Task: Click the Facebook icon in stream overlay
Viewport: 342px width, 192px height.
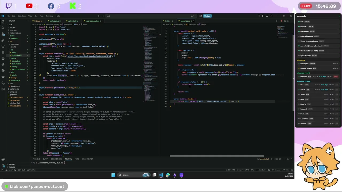Action: point(51,6)
